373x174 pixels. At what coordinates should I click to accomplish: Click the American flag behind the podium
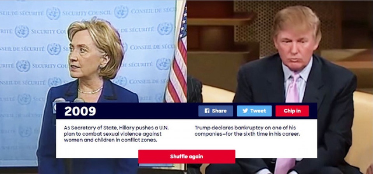click(176, 59)
